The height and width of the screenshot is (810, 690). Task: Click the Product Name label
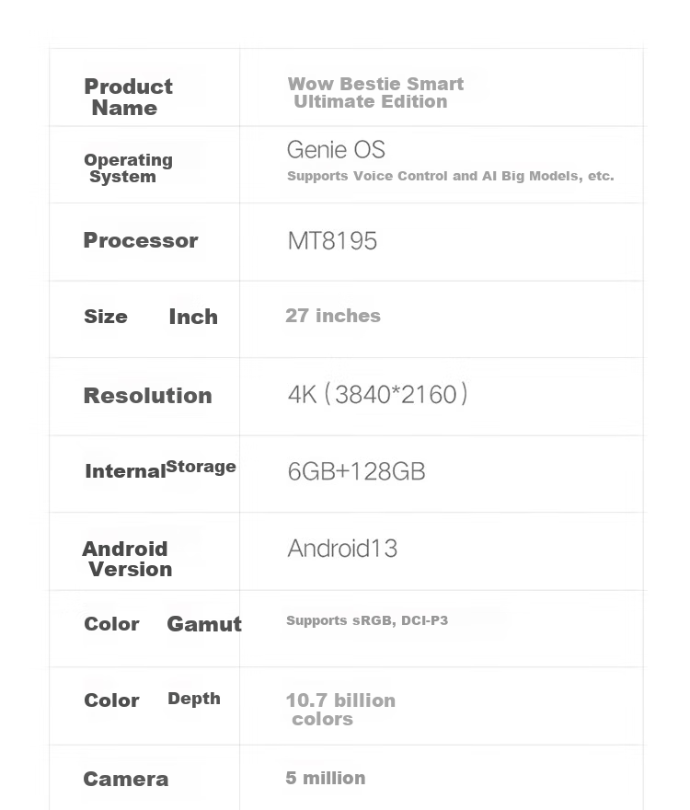(128, 97)
